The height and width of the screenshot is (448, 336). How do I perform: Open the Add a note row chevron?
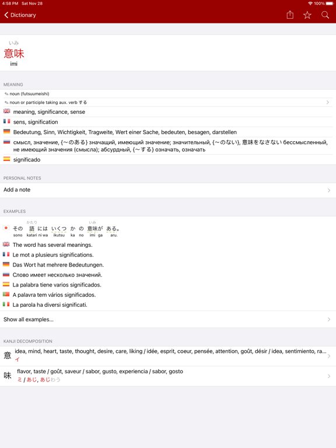coord(329,190)
